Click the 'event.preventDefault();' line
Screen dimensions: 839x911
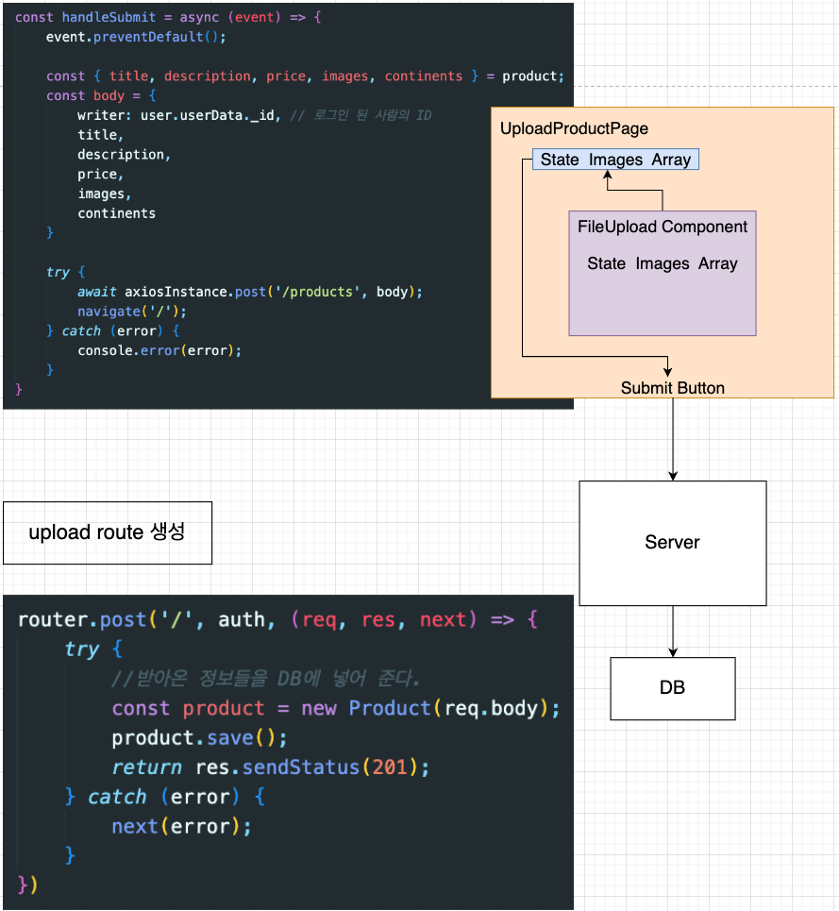(x=136, y=37)
